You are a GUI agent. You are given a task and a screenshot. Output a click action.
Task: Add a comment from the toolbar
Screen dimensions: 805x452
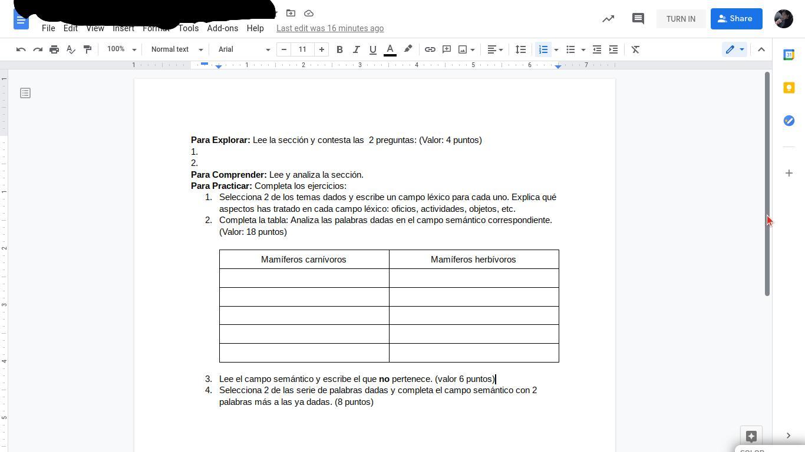point(447,49)
